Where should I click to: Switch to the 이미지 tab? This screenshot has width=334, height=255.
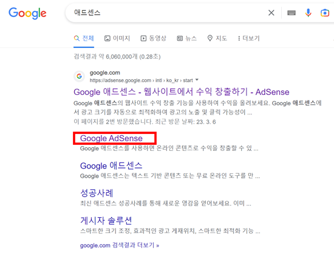[117, 38]
